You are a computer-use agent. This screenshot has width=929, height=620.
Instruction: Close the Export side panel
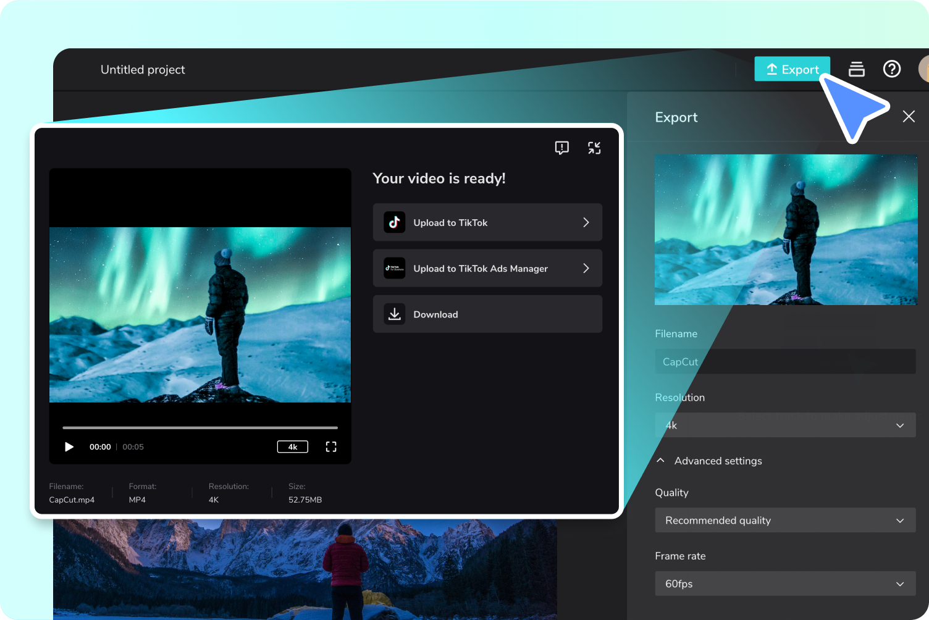click(909, 116)
